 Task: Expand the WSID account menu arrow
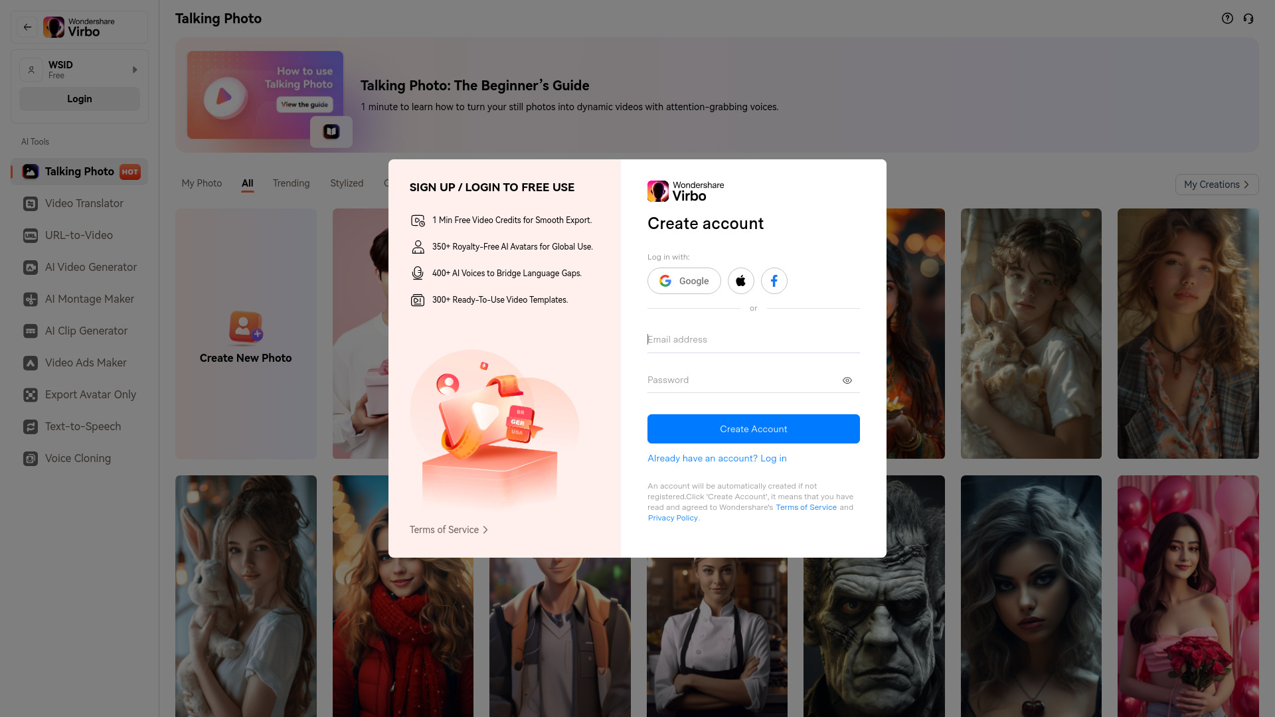pos(134,69)
